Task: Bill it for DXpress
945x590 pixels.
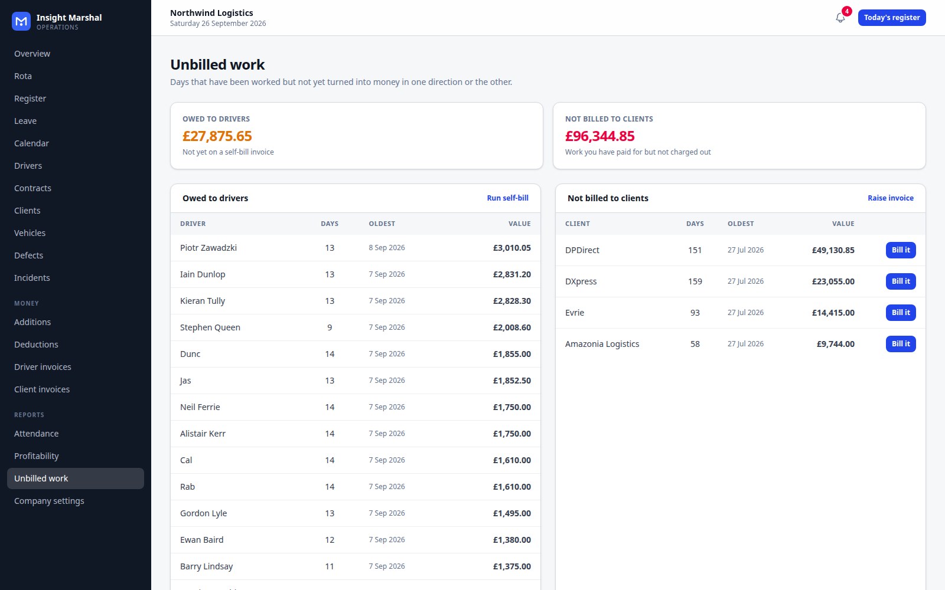Action: coord(901,281)
